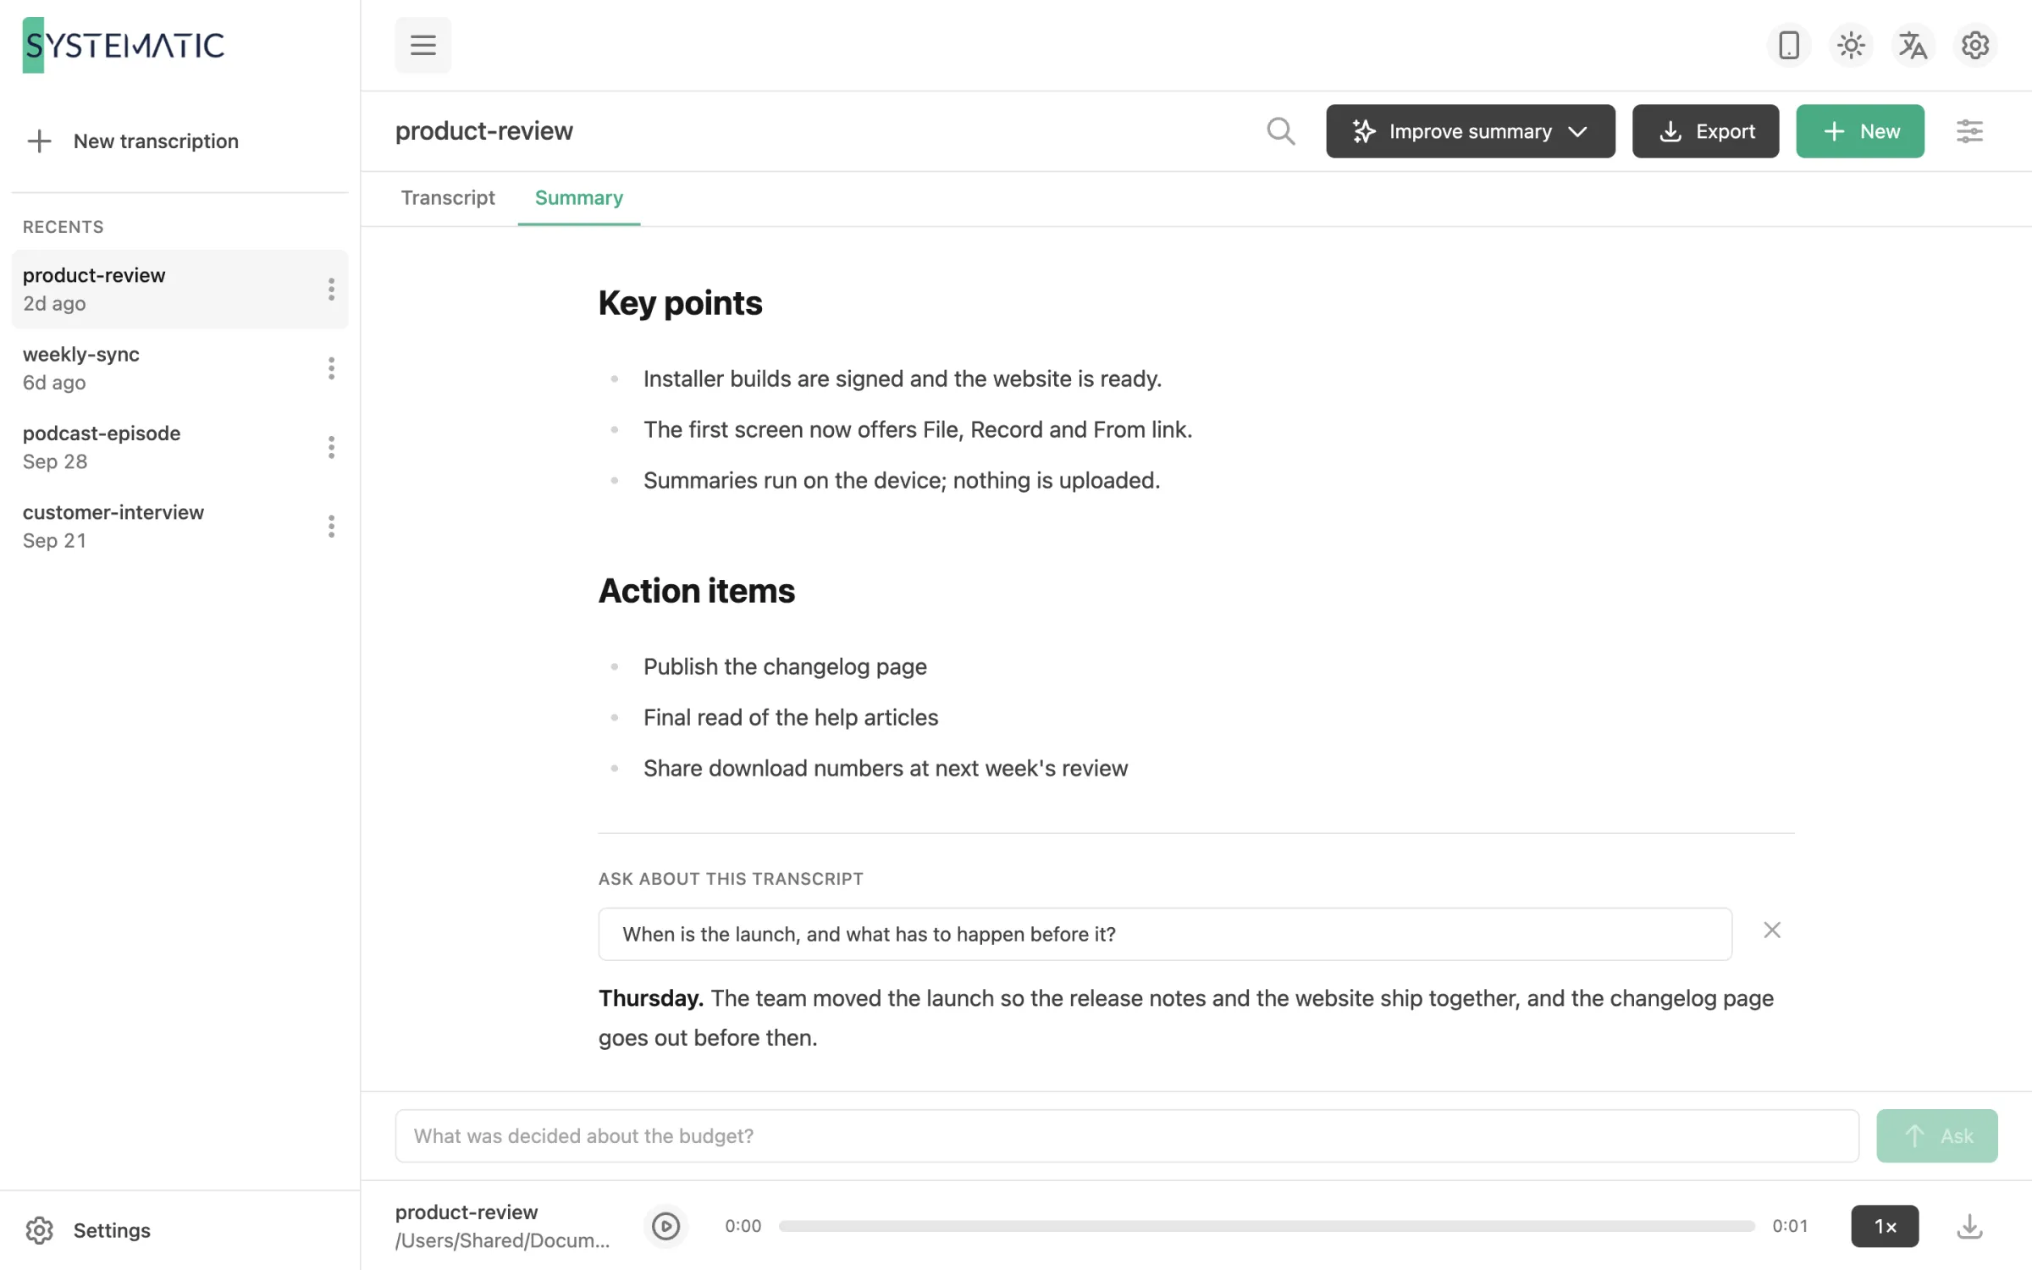Open the sliders options icon beside New

pyautogui.click(x=1969, y=131)
